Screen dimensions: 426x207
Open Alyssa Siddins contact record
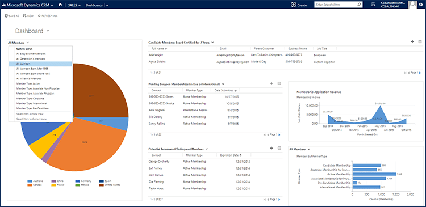tap(157, 62)
